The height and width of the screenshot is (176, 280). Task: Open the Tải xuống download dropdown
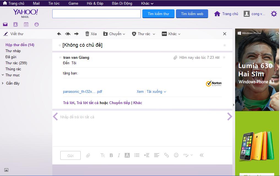(156, 91)
